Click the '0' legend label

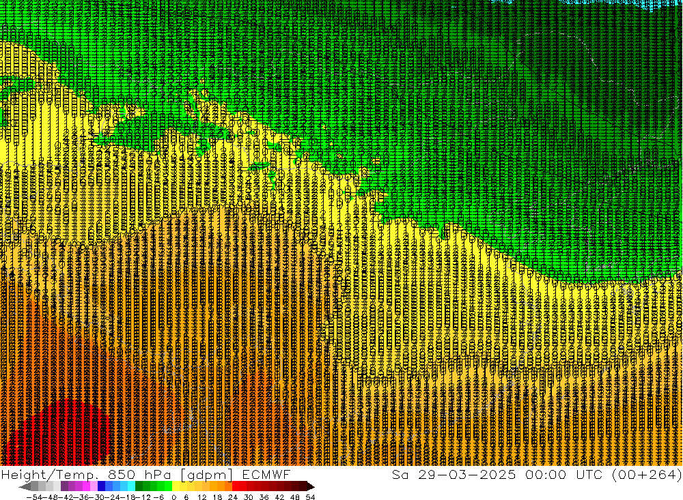pyautogui.click(x=173, y=497)
